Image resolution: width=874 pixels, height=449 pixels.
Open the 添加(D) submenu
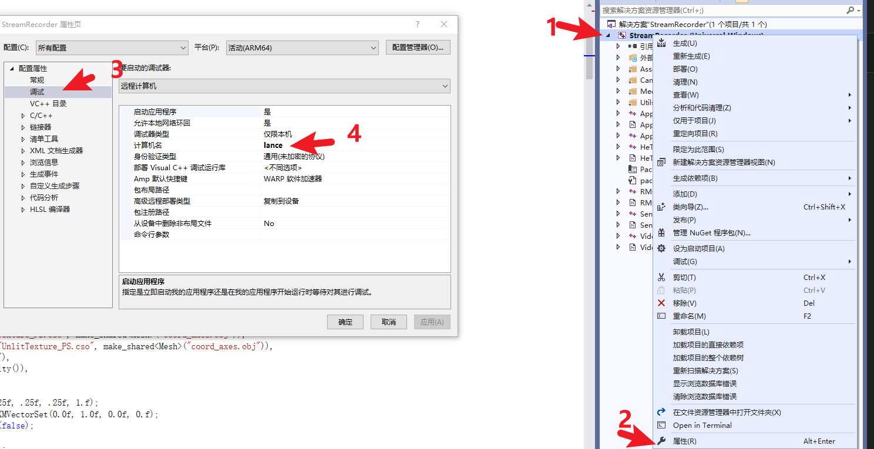coord(755,194)
